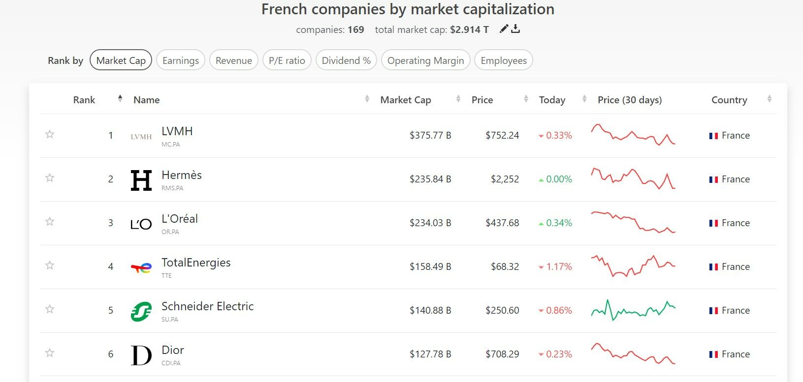Screen dimensions: 803x382
Task: Click the TotalEnergies logo icon
Action: click(x=141, y=268)
